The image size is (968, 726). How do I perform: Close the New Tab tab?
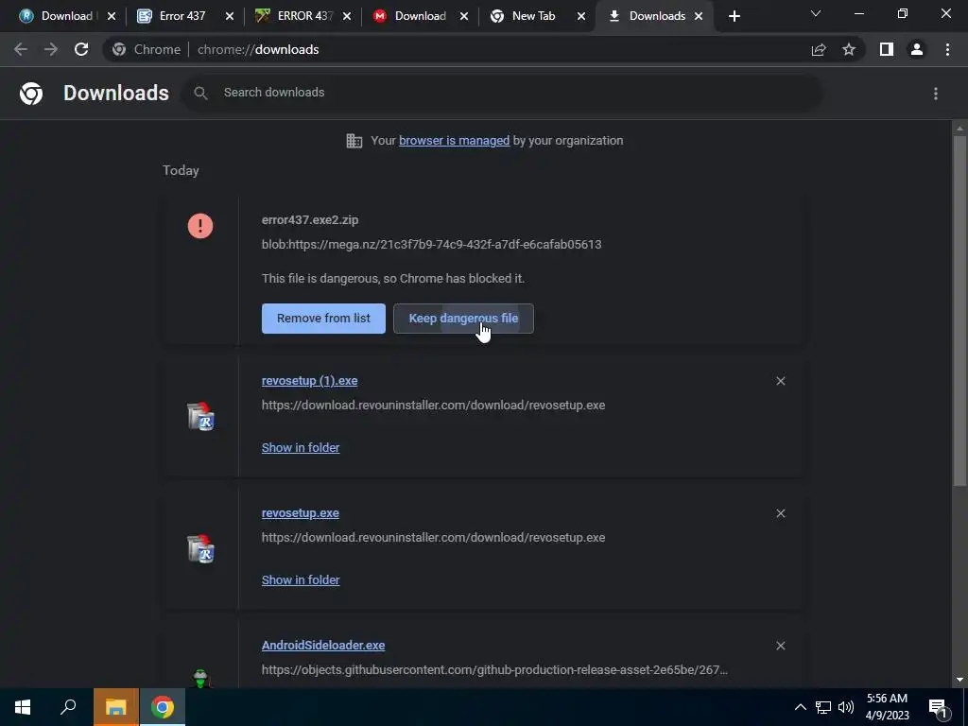[581, 17]
